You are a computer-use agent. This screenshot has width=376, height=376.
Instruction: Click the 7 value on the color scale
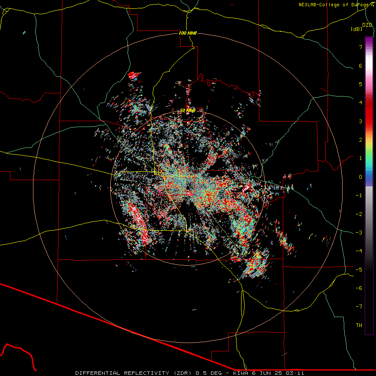click(x=361, y=47)
